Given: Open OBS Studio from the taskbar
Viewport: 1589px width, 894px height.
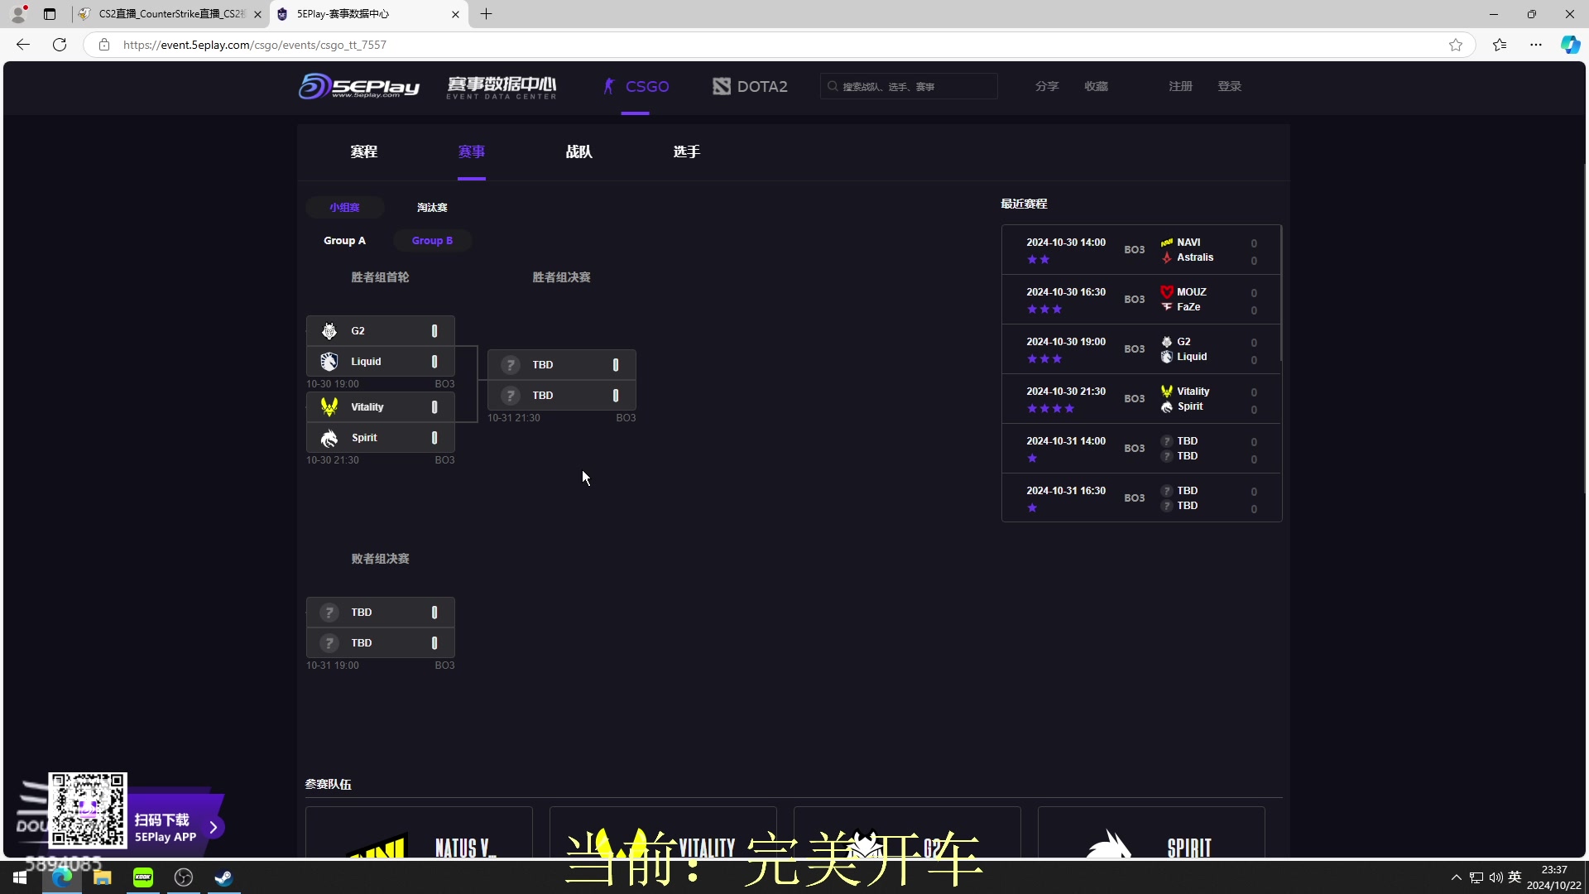Looking at the screenshot, I should click(x=184, y=877).
